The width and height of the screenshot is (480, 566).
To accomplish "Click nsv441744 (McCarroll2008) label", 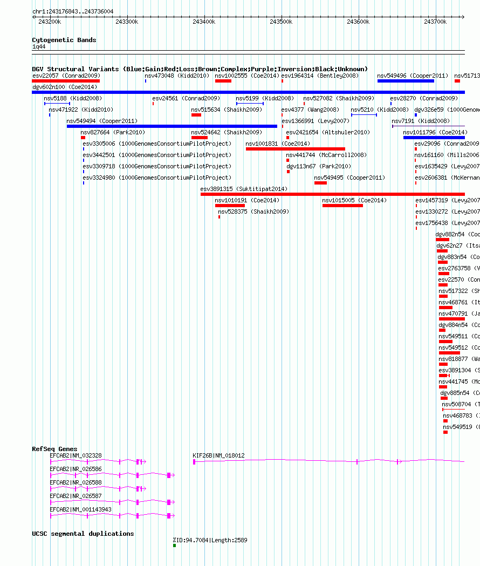I will point(326,155).
